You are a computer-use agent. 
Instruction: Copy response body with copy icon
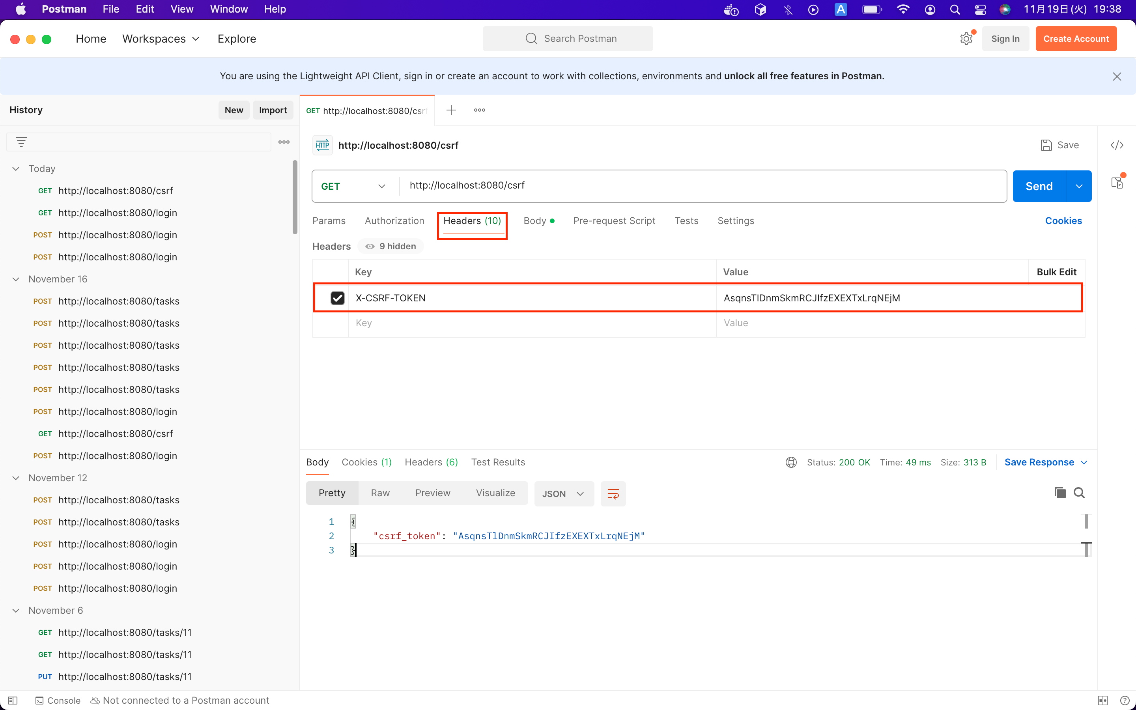[1059, 493]
